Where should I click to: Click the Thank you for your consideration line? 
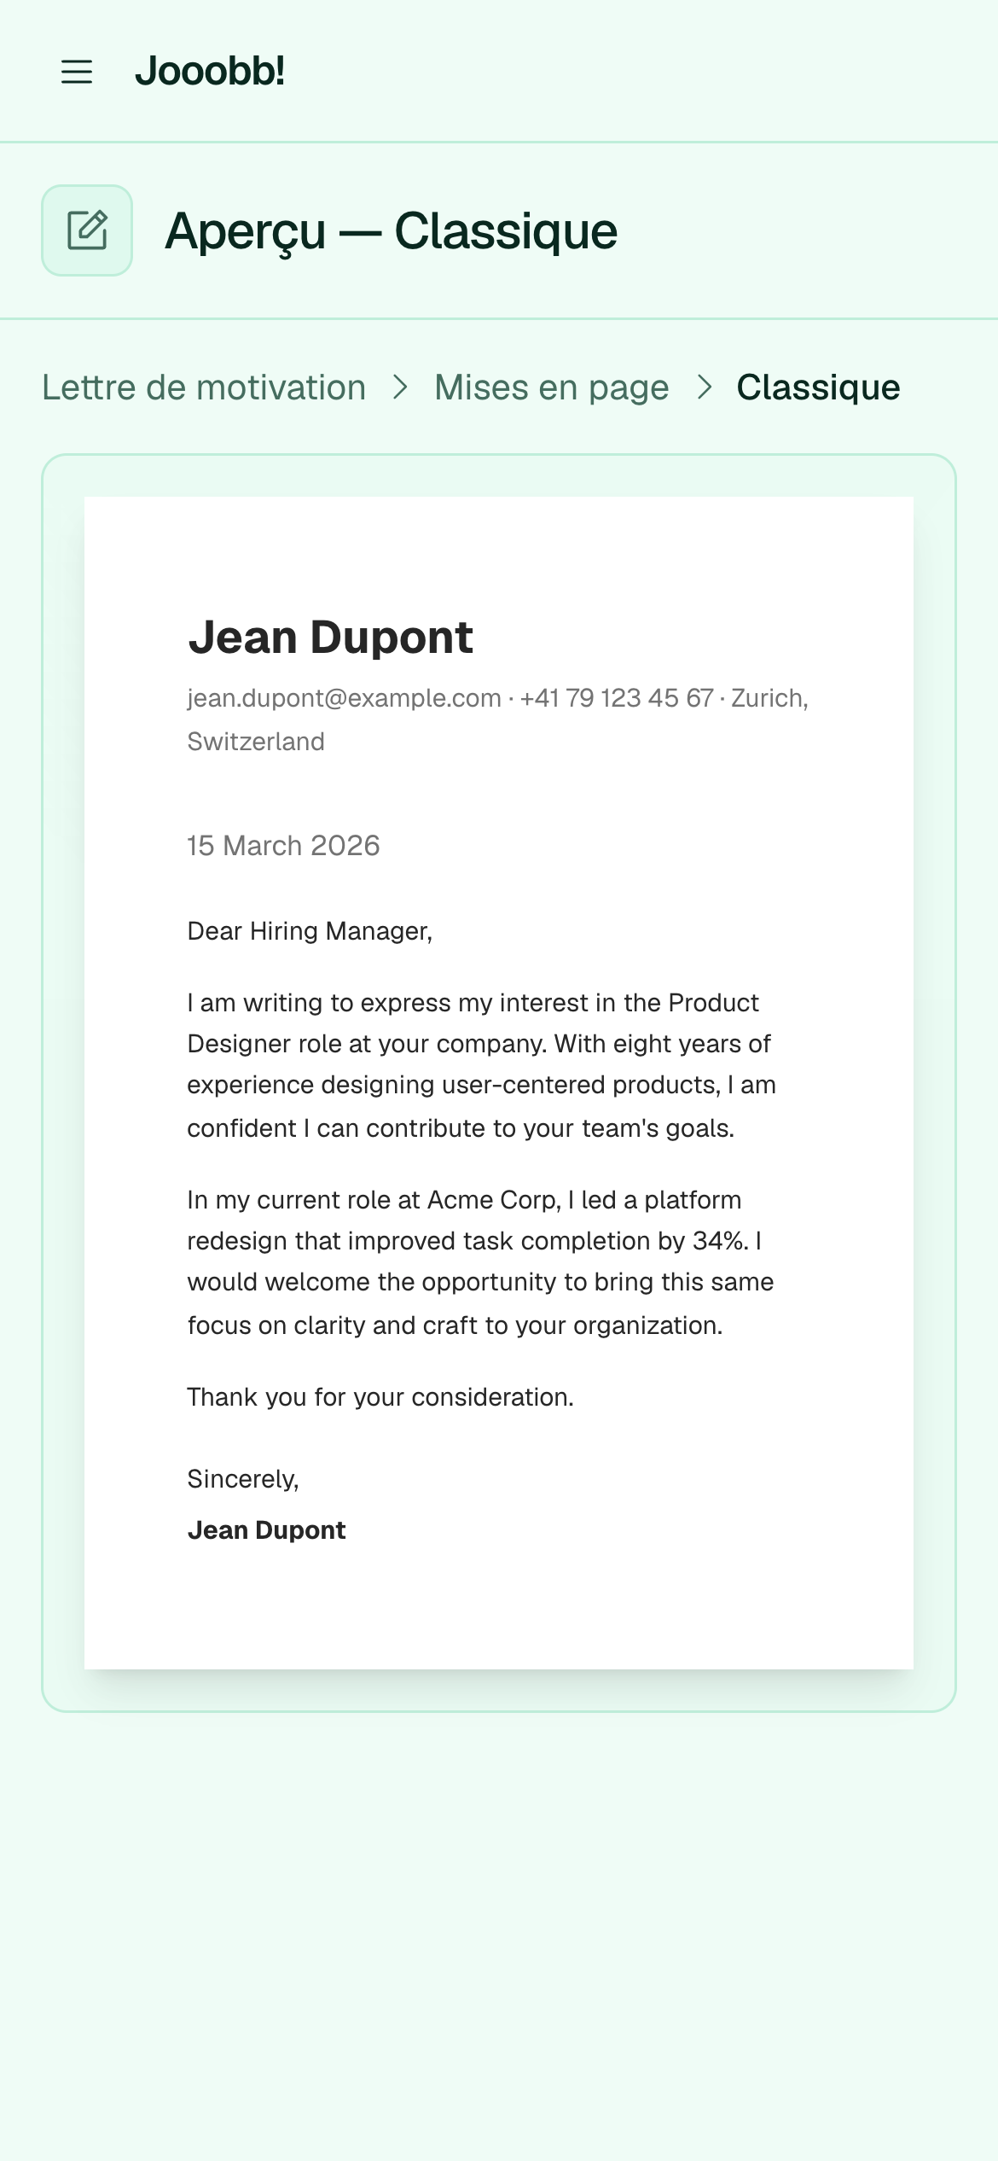[380, 1397]
